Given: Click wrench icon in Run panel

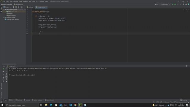Looking at the screenshot, I should (x=4, y=71).
